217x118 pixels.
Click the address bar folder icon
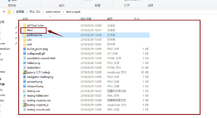(x=9, y=12)
